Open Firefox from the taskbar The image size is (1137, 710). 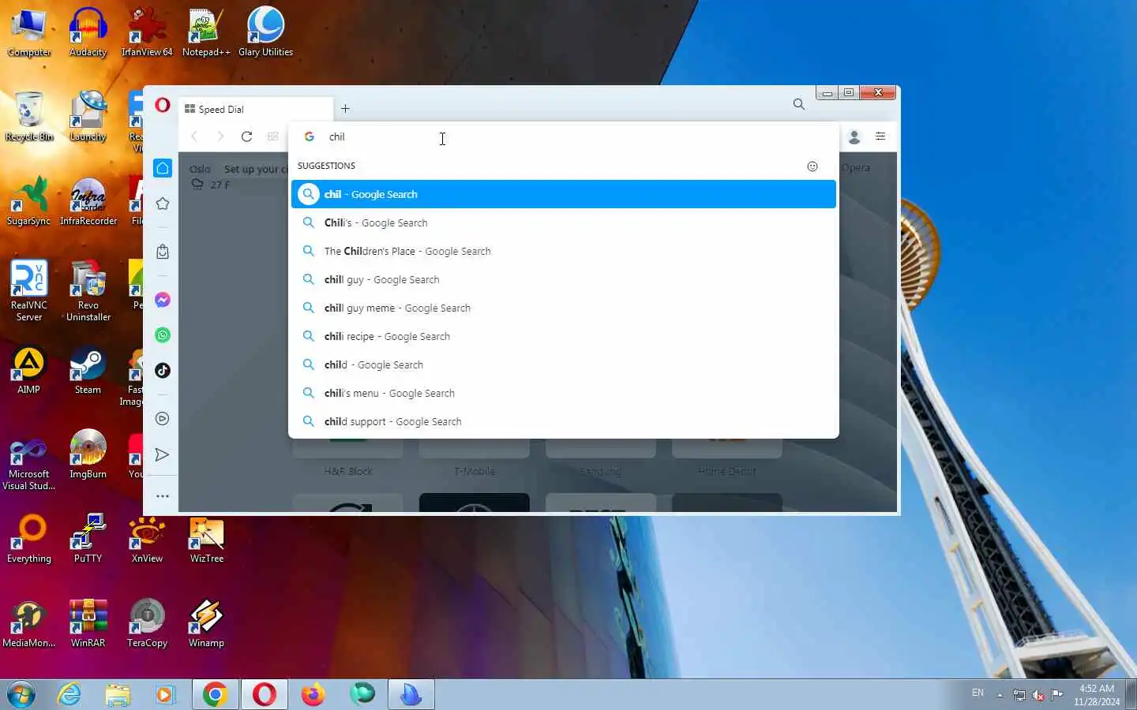coord(313,694)
